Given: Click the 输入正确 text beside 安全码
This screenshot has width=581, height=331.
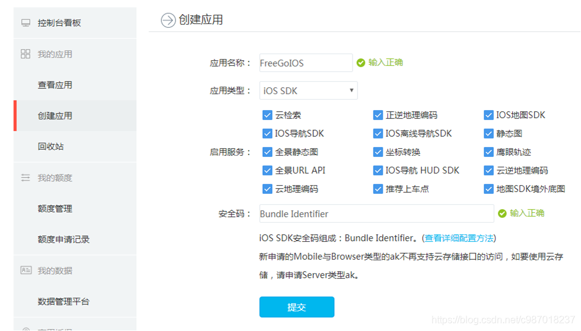Looking at the screenshot, I should (x=527, y=213).
